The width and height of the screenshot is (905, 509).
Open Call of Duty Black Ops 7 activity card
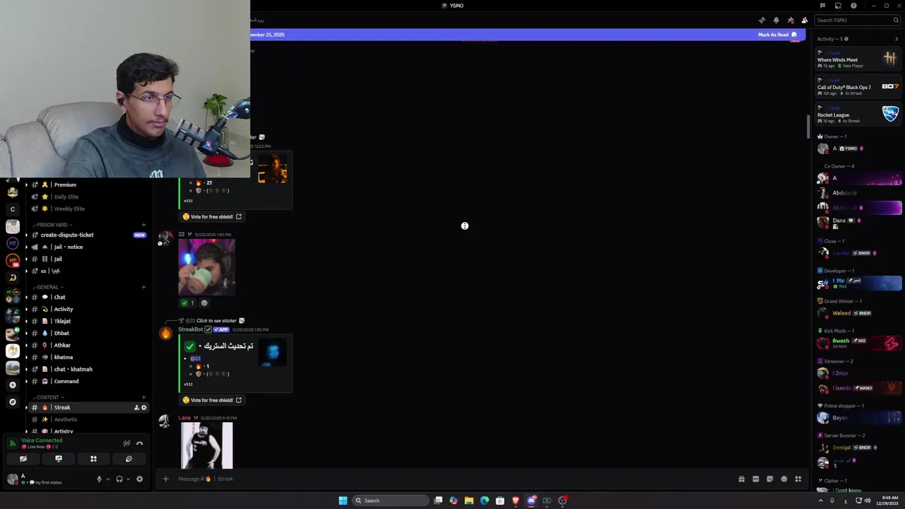pos(858,87)
